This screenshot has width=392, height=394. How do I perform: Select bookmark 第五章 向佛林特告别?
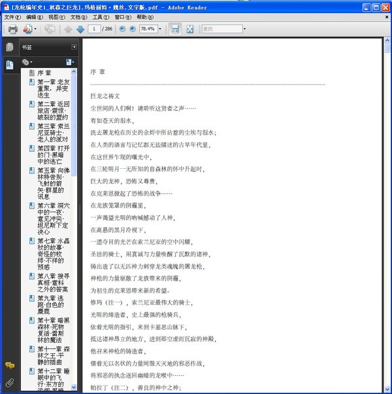point(54,184)
